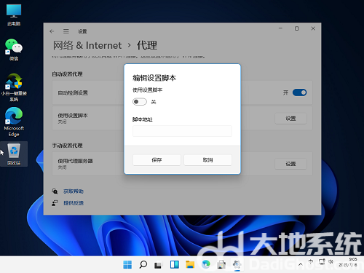Select 回收站 desktop icon
This screenshot has width=364, height=273.
coord(14,154)
